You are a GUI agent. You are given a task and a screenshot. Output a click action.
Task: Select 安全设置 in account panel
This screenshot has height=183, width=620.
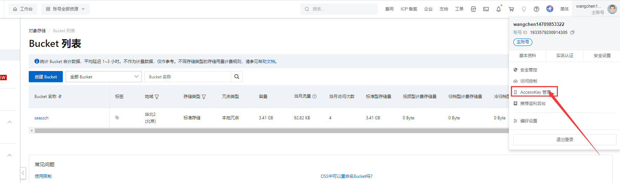coord(602,56)
